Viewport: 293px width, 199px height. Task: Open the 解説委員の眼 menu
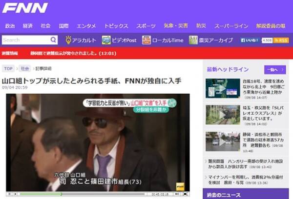tap(271, 25)
